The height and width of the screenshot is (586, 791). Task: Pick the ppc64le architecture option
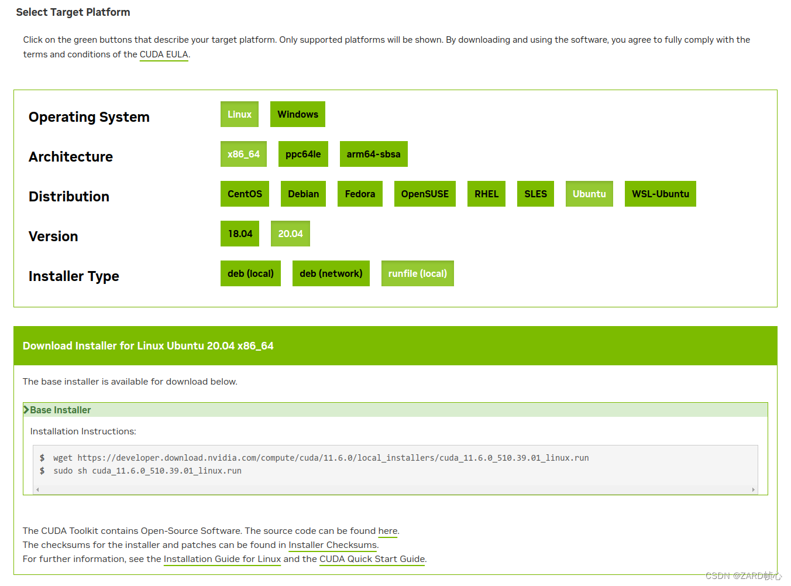tap(303, 154)
